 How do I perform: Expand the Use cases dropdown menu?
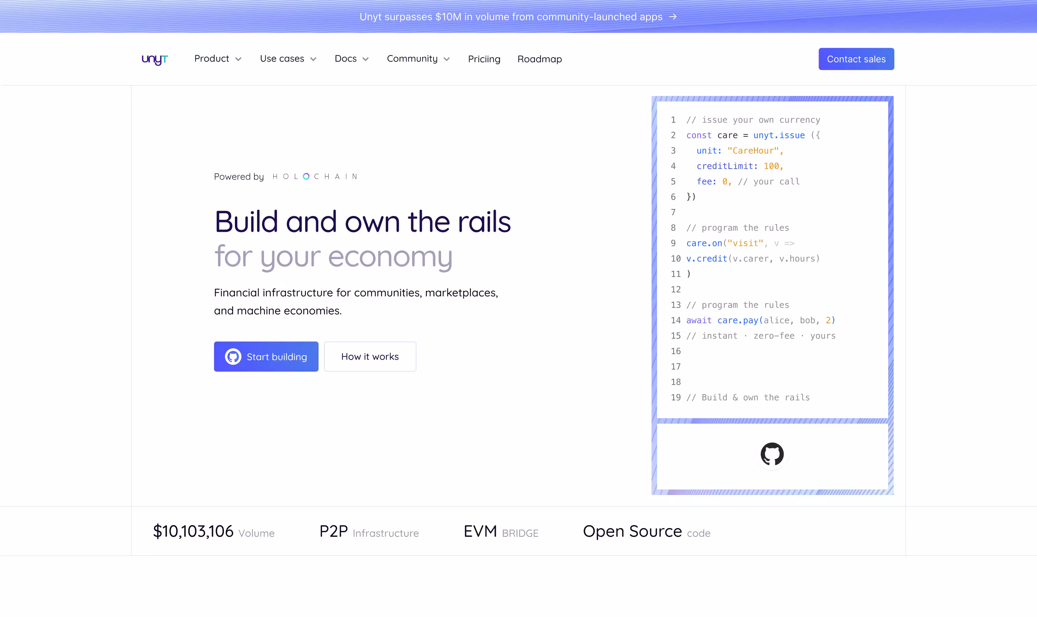(288, 59)
